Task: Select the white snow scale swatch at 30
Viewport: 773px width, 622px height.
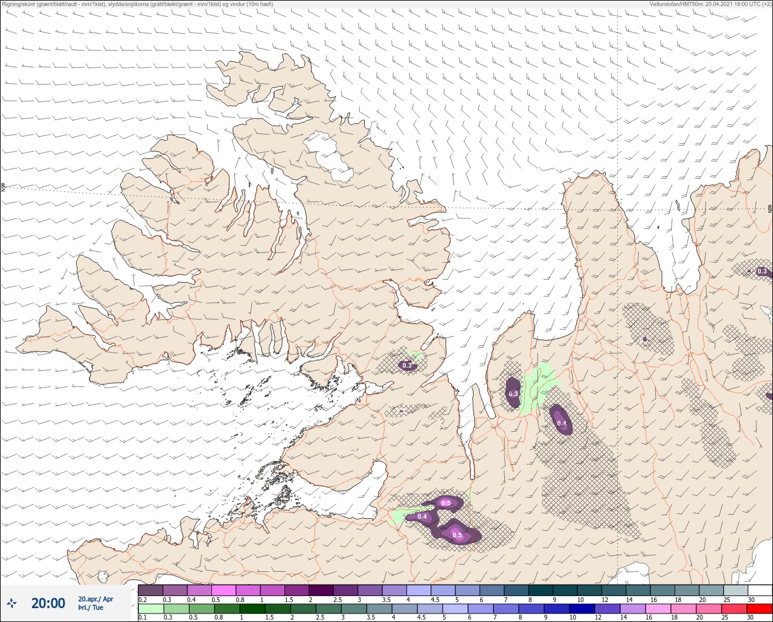Action: pyautogui.click(x=760, y=590)
